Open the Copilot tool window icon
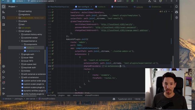 (176, 12)
